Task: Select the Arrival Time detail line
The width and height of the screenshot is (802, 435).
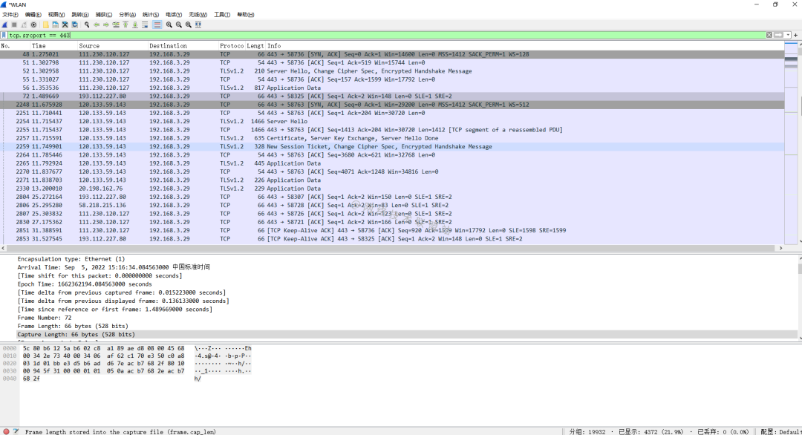Action: click(x=114, y=267)
